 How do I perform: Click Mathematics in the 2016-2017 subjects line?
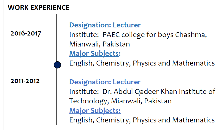pyautogui.click(x=193, y=63)
